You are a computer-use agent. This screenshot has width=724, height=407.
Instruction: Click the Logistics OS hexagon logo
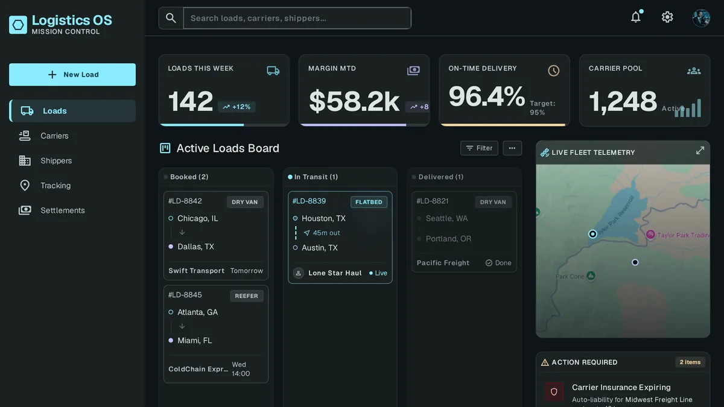point(18,25)
